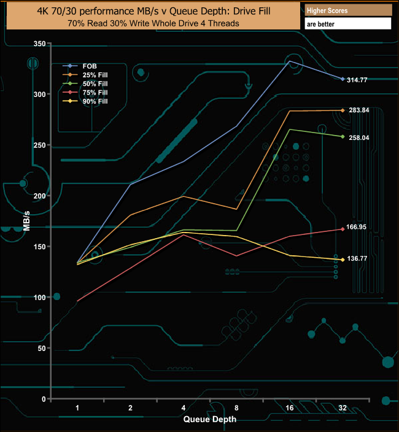Select the blue endpoint marker beside 314.77

(x=343, y=79)
